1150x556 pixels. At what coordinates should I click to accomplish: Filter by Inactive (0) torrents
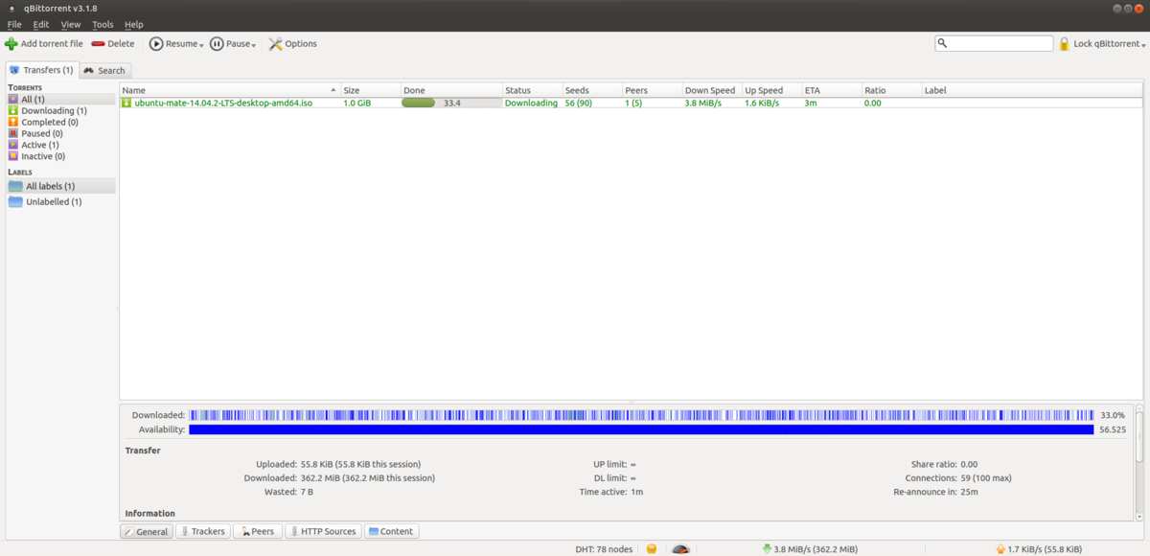[60, 156]
